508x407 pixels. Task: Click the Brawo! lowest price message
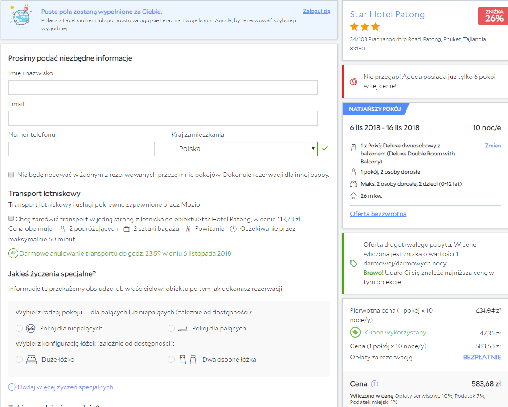point(428,277)
